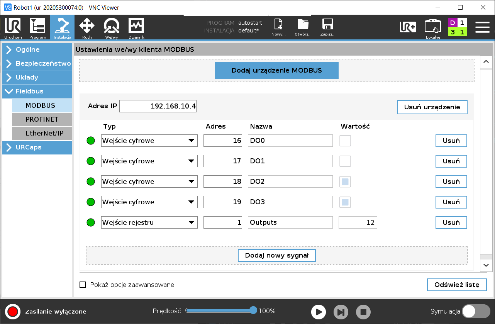Screen dimensions: 495x324
Task: Click the green status indicator for Outputs
Action: 91,222
